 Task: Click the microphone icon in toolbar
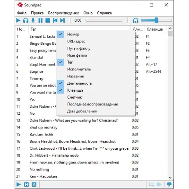point(33,20)
